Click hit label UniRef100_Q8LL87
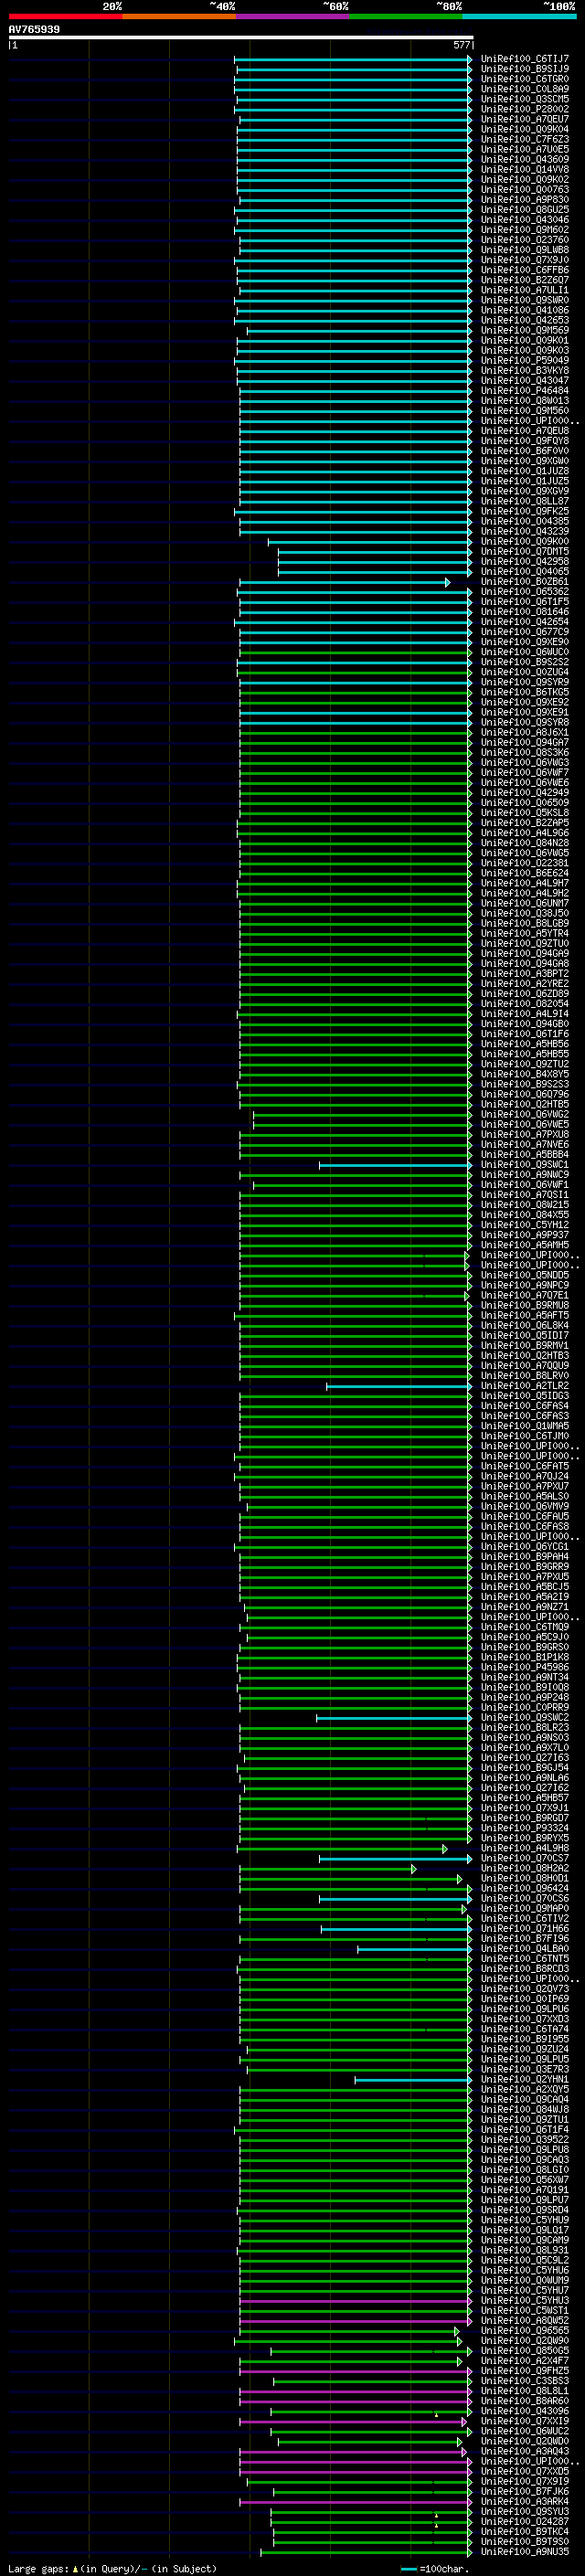Viewport: 585px width, 2576px height. pyautogui.click(x=524, y=501)
